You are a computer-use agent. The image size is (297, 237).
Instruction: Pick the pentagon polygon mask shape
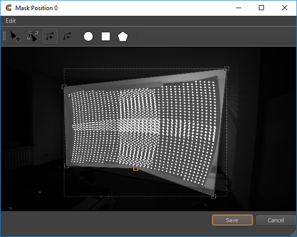123,37
